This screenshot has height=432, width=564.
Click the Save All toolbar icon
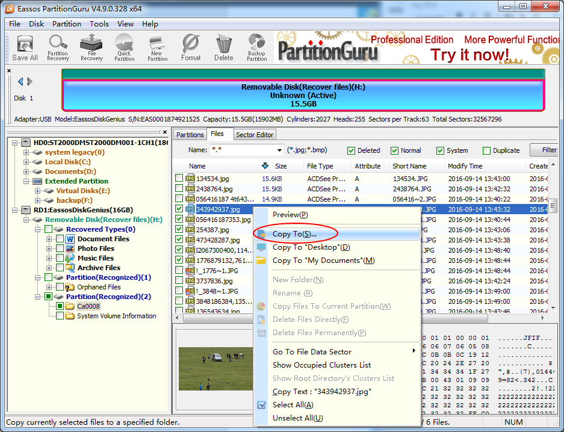click(x=25, y=48)
